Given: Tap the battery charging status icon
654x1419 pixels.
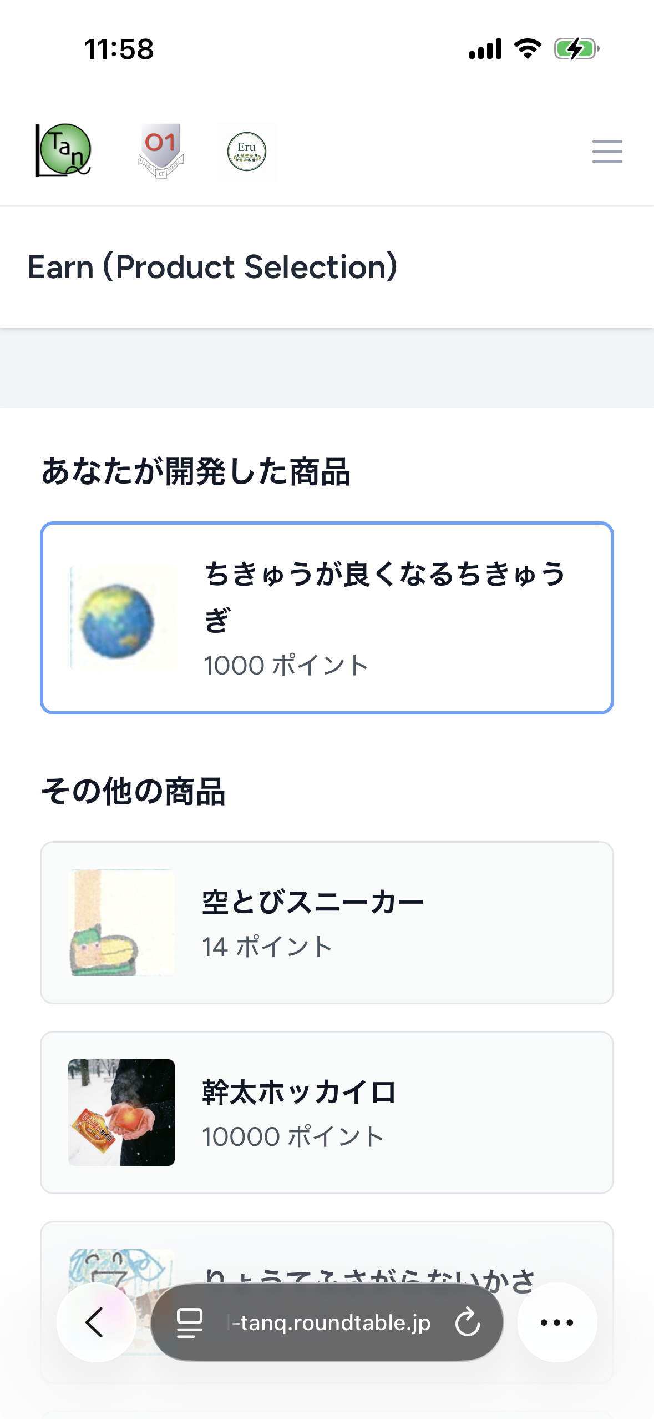Looking at the screenshot, I should [x=576, y=49].
